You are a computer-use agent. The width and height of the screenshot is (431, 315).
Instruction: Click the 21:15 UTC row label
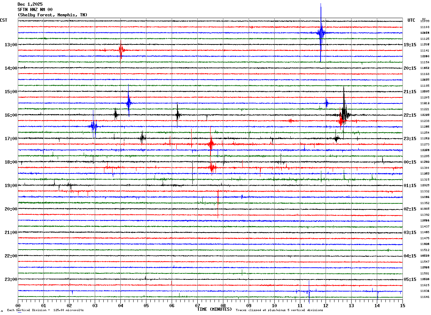(410, 92)
